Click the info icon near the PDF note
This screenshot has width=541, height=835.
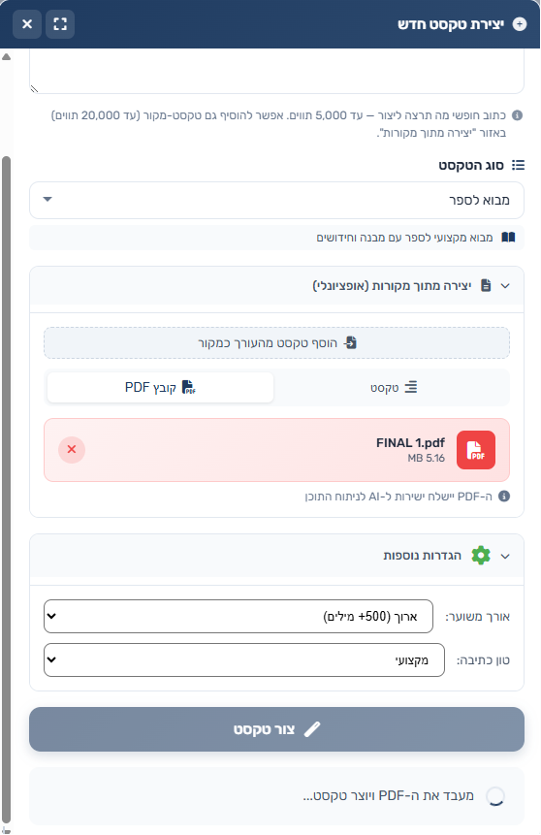pos(504,497)
